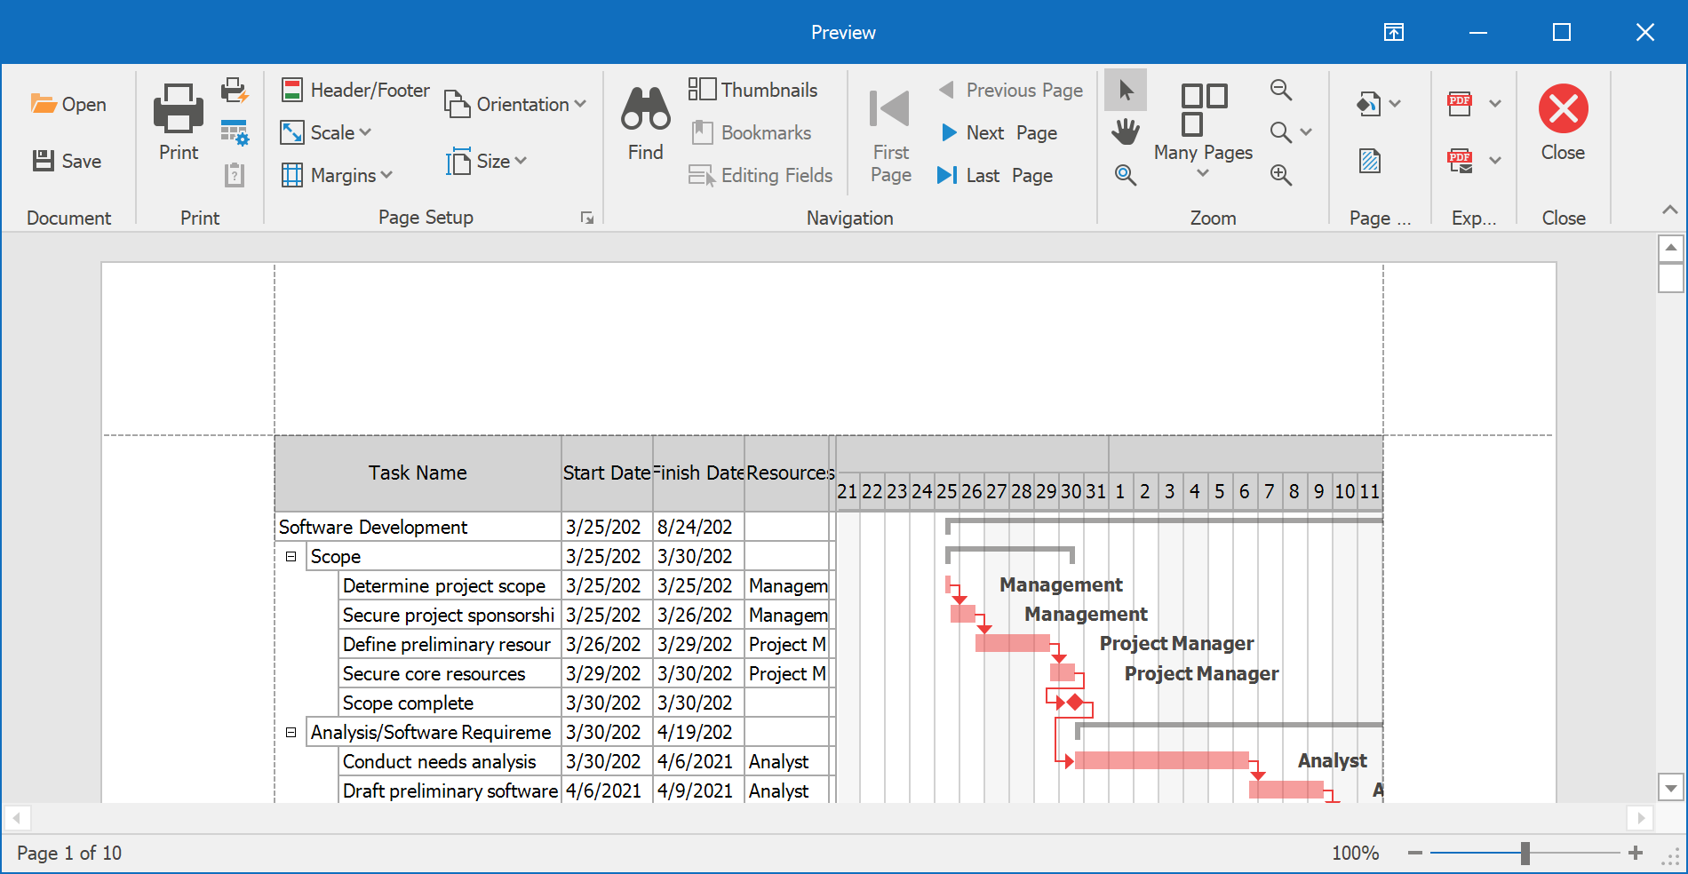Click the Print icon
1688x874 pixels.
tap(179, 122)
